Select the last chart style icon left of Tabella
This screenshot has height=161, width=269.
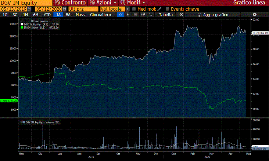(x=151, y=15)
